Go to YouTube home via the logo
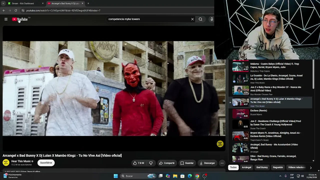The width and height of the screenshot is (320, 180). tap(20, 19)
